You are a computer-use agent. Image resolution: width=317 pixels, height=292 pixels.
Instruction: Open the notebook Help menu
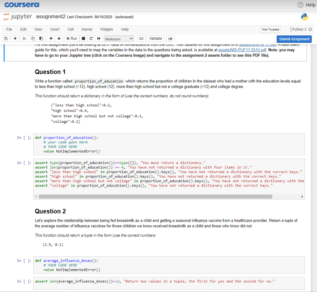[x=125, y=29]
